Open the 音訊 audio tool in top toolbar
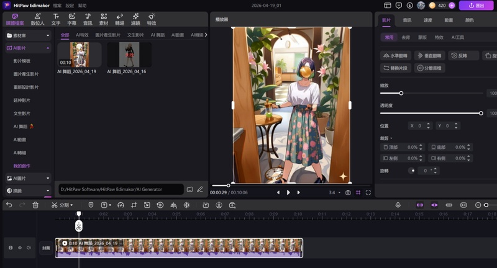 88,19
